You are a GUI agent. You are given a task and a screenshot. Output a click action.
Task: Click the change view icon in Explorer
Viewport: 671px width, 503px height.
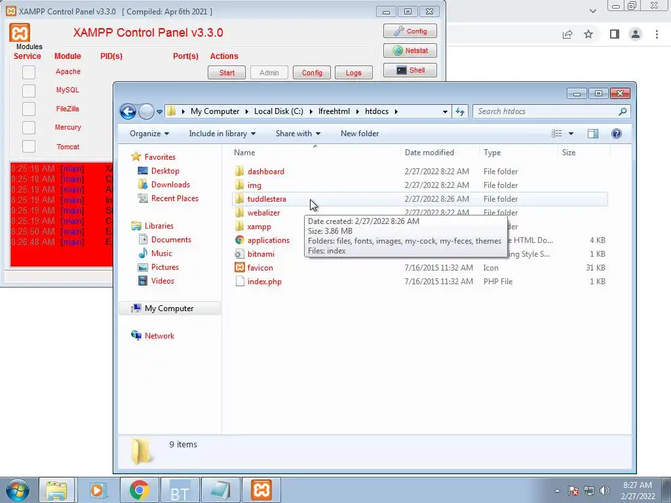point(557,134)
